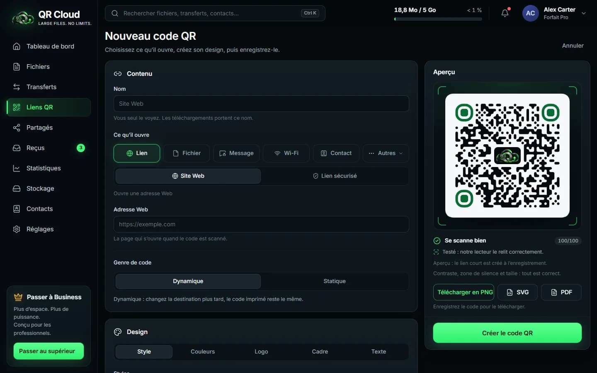Image resolution: width=597 pixels, height=373 pixels.
Task: Click the search magnifier icon
Action: (x=115, y=13)
